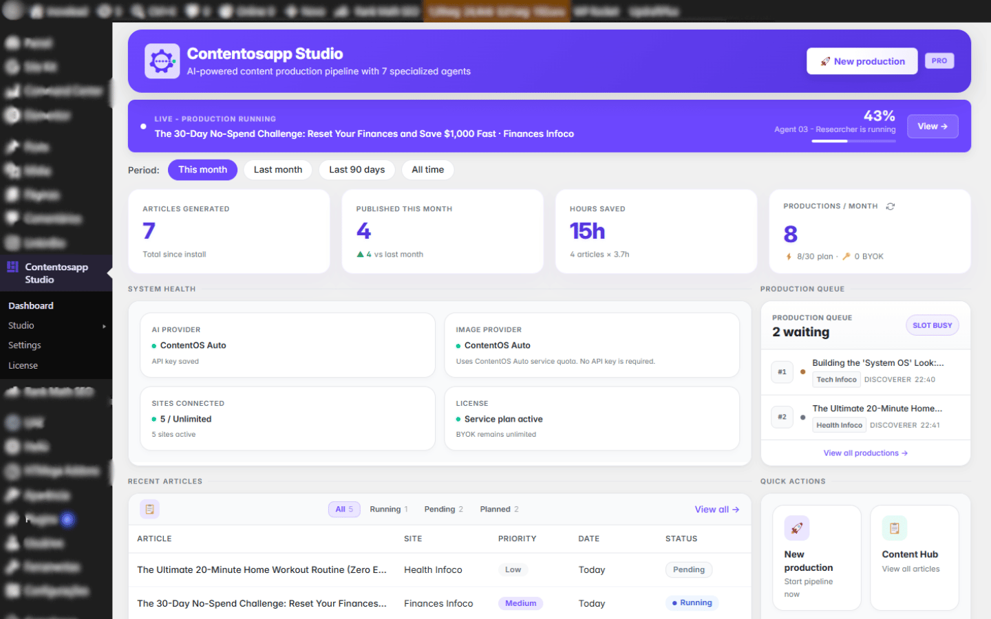Click the PRO badge in header
The width and height of the screenshot is (991, 619).
939,61
